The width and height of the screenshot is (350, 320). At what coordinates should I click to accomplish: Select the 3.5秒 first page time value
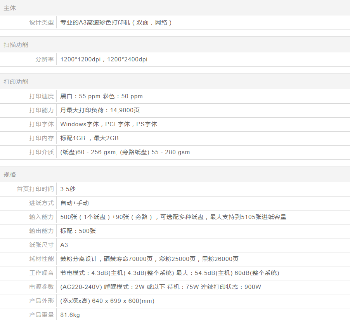(x=68, y=189)
